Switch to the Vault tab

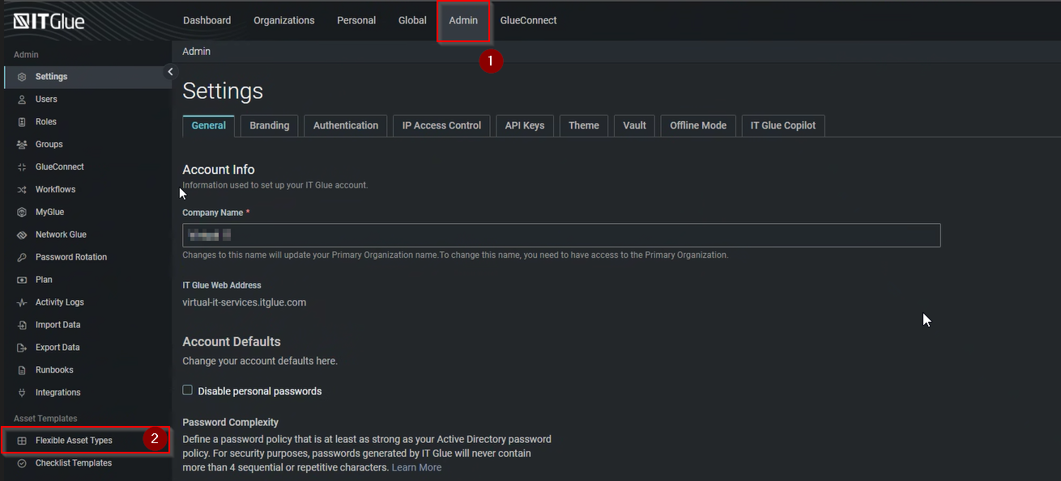[634, 126]
